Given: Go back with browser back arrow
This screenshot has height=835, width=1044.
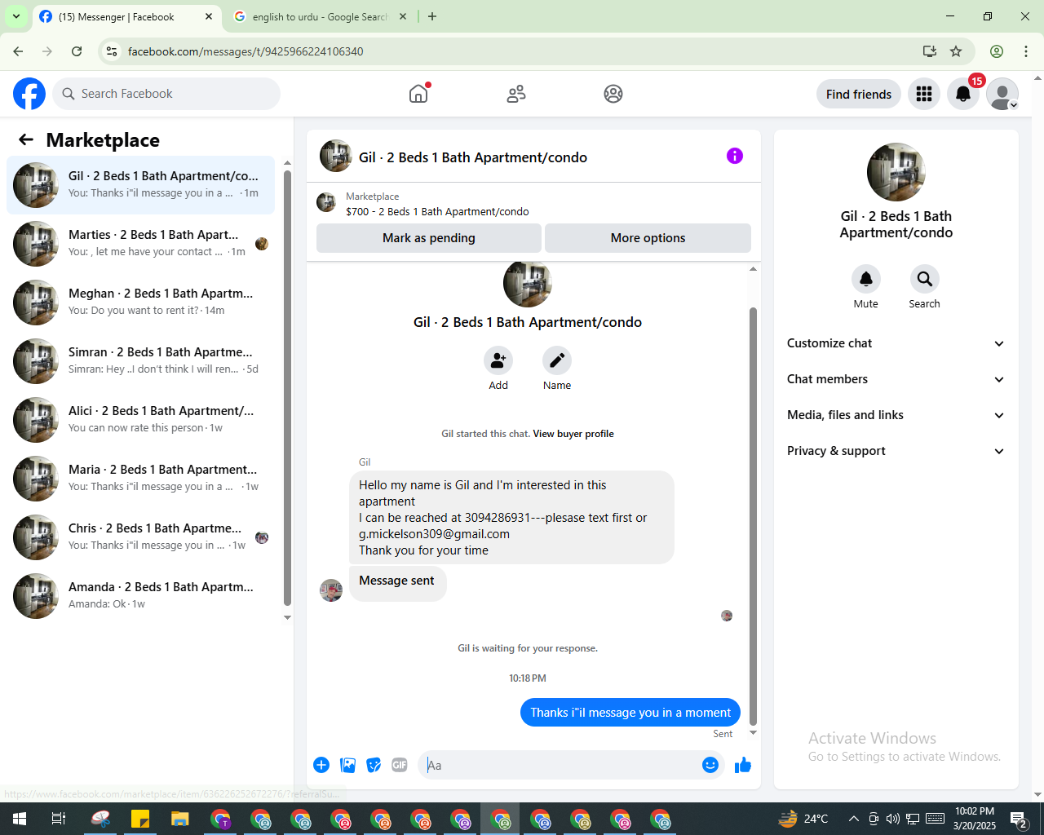Looking at the screenshot, I should 18,51.
